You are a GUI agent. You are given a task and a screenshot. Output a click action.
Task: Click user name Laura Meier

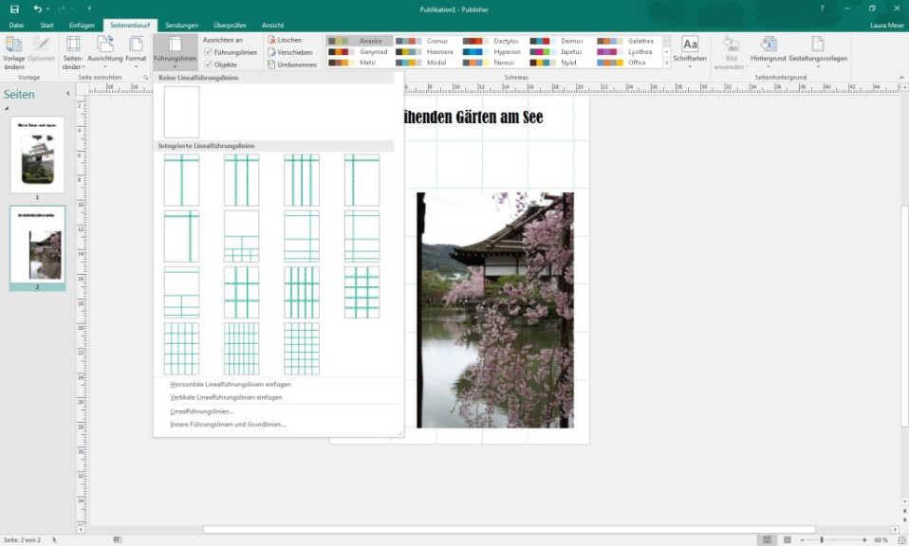(x=886, y=25)
